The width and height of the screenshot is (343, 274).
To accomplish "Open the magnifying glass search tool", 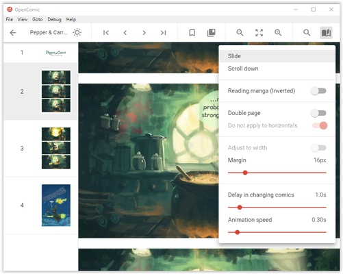I will point(307,33).
